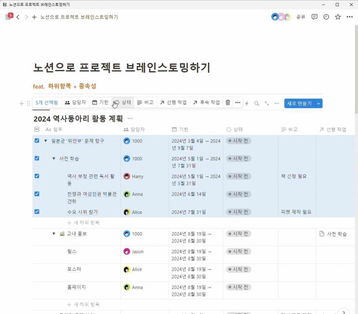Click the add block plus beside database
358x314 pixels.
tap(22, 104)
